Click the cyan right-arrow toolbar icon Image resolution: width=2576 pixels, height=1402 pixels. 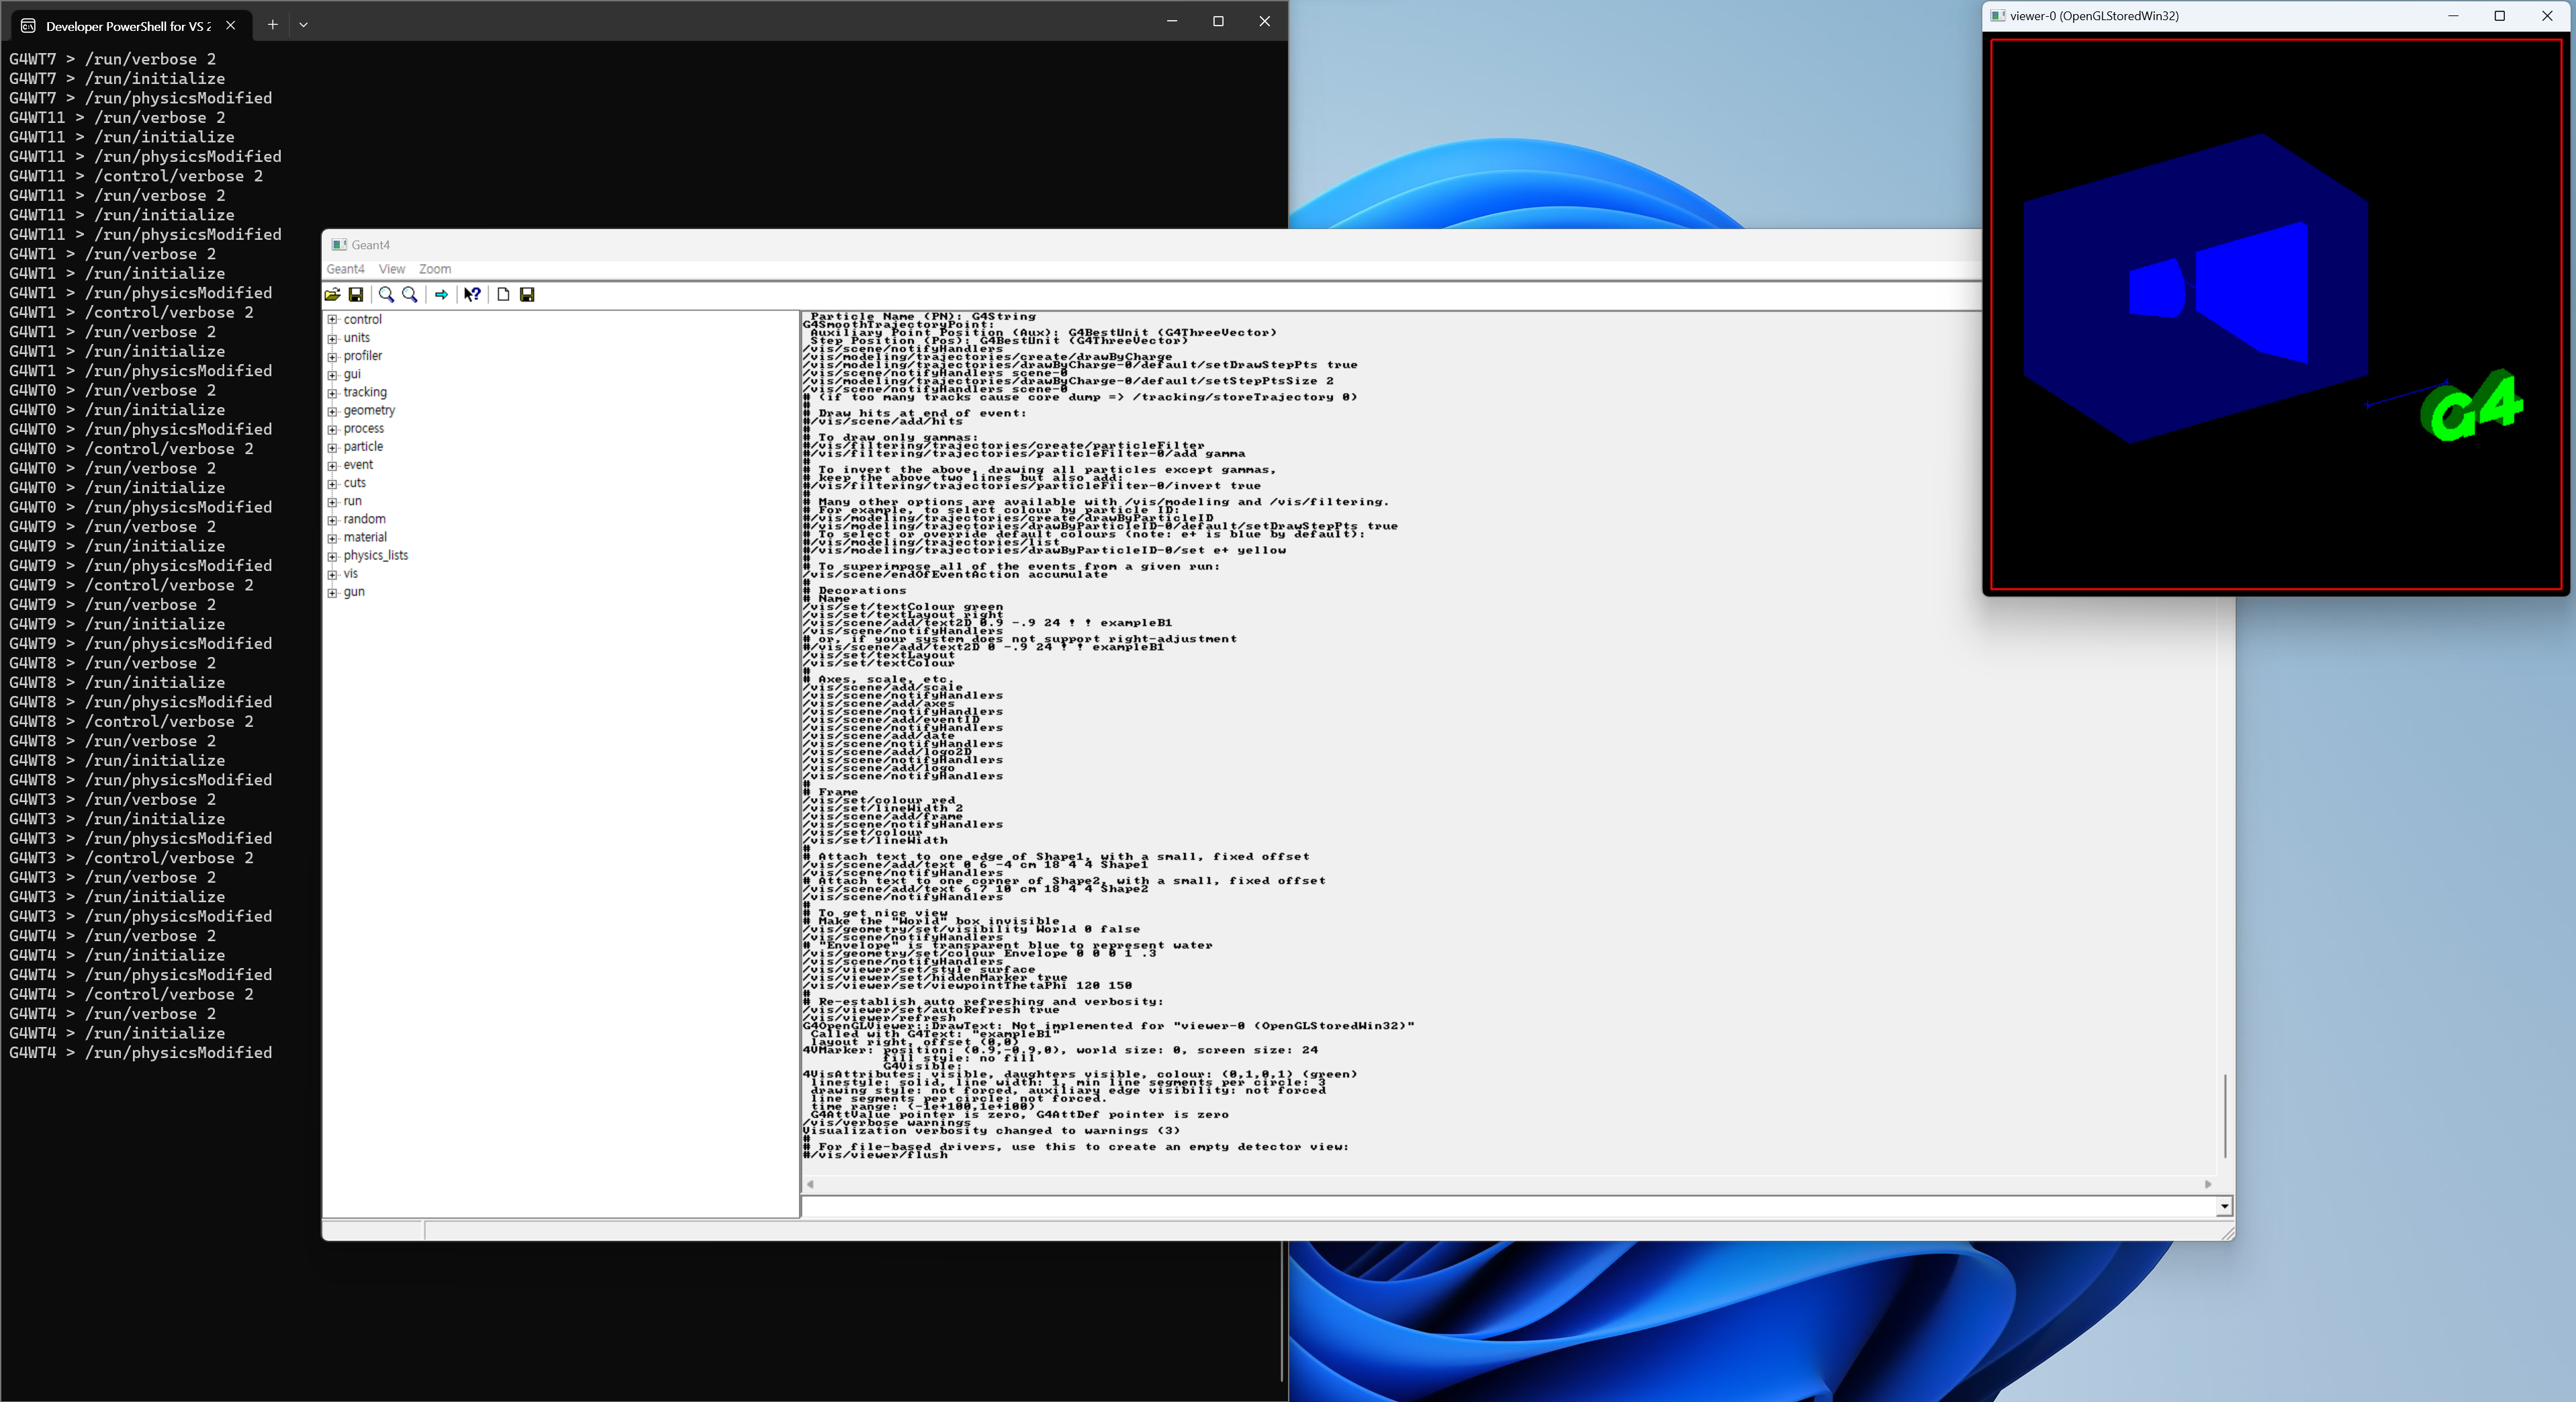tap(441, 294)
